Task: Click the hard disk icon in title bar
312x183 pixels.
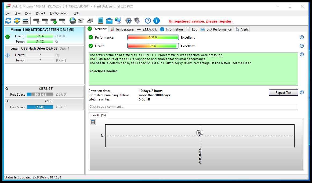Action: point(8,6)
